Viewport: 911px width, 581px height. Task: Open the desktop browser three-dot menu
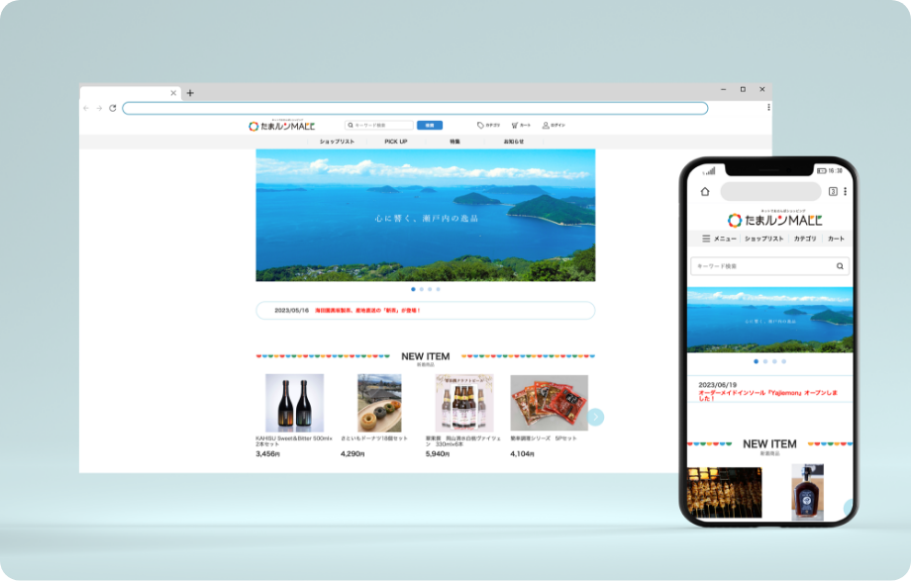pyautogui.click(x=767, y=108)
